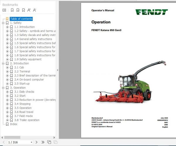Image resolution: width=176 pixels, height=146 pixels.
Task: Collapse the 2. Introduction bookmark
Action: [3, 63]
